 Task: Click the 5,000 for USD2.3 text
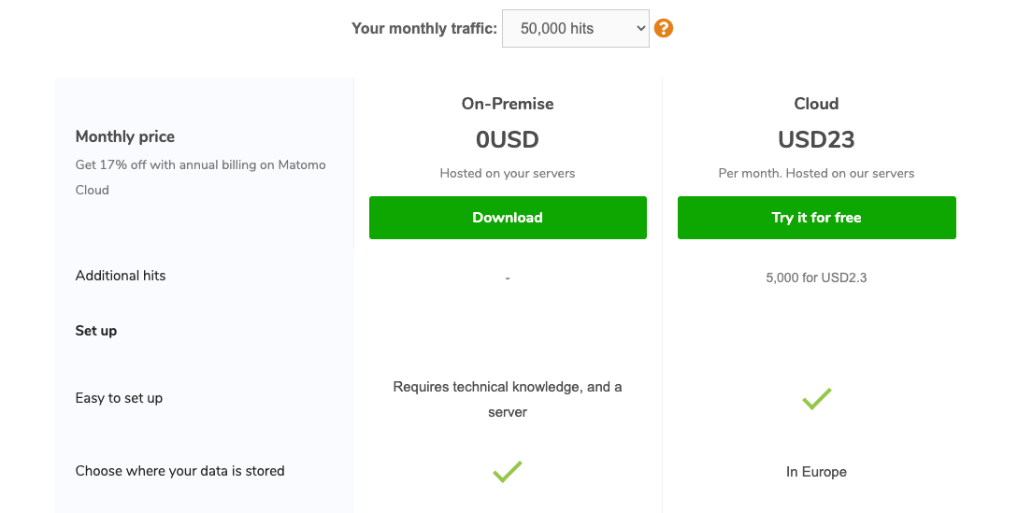816,278
